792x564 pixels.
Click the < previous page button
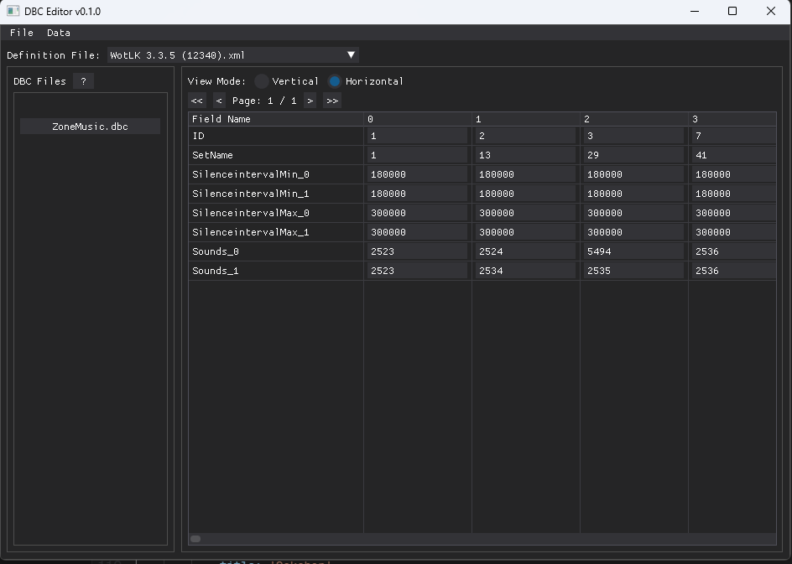point(218,100)
